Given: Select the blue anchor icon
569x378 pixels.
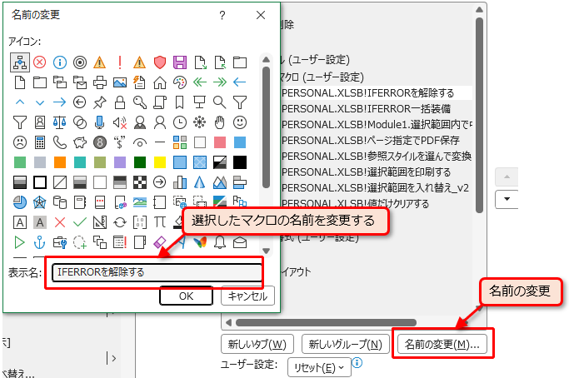Looking at the screenshot, I should pyautogui.click(x=38, y=242).
